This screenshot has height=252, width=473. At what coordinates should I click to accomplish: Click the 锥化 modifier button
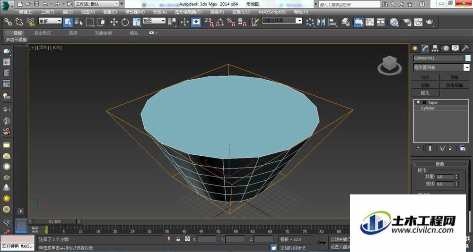coord(425,93)
